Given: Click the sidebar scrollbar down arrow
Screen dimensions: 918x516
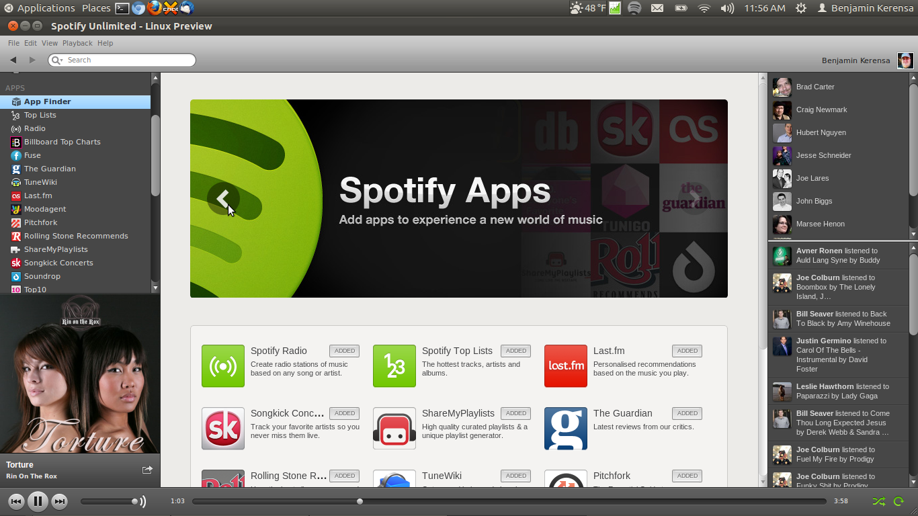Looking at the screenshot, I should coord(155,288).
